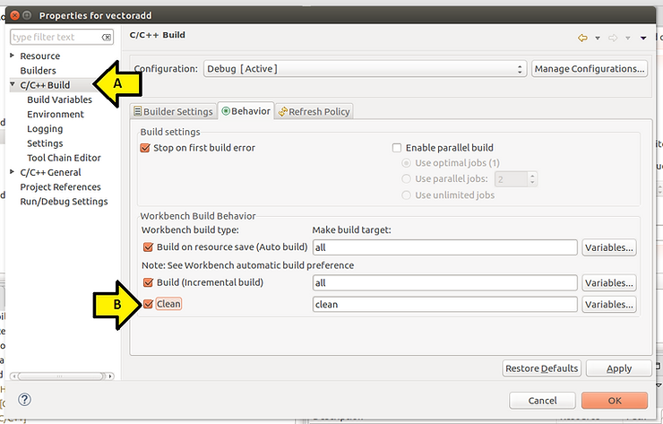Select Use unlimited jobs radio button
Viewport: 663px width, 424px height.
[x=406, y=195]
